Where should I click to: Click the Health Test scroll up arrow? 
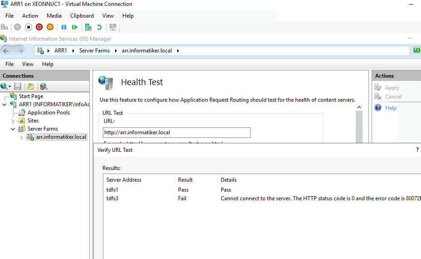tap(359, 107)
